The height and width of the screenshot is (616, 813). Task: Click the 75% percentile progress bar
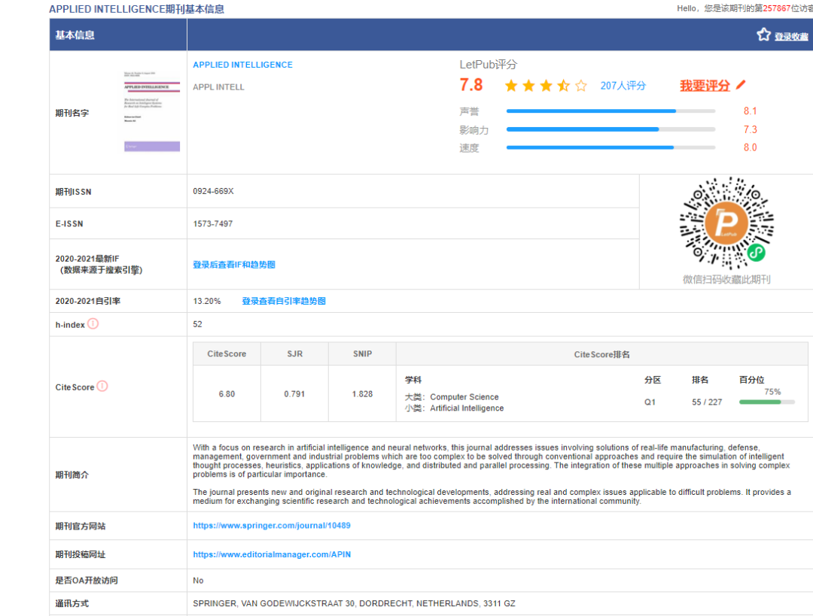pos(767,402)
